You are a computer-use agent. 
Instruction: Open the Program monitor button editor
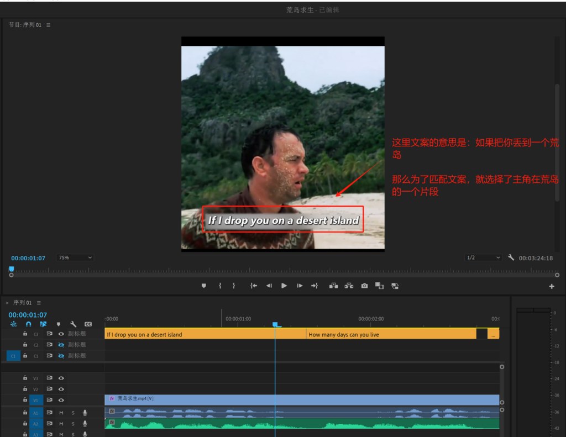pyautogui.click(x=552, y=287)
